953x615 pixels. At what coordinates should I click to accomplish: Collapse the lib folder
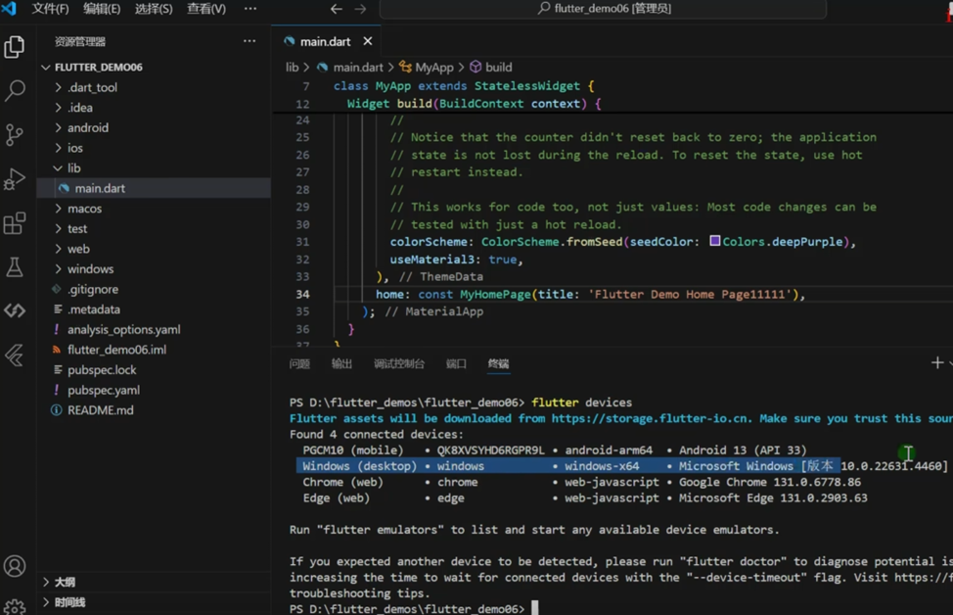(x=73, y=167)
